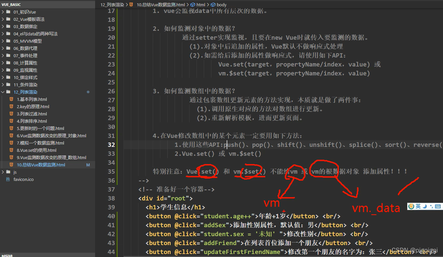Click the punctuation mode icon in IME toolbar

(x=431, y=206)
